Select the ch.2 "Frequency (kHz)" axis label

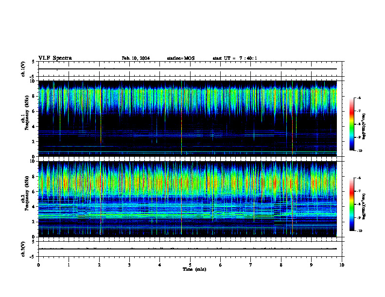[x=27, y=193]
